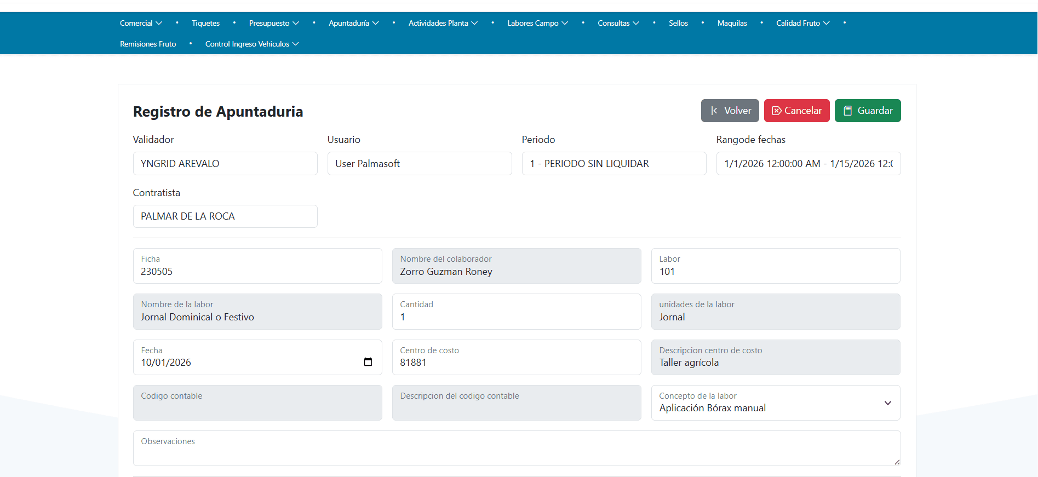Select the Tiquetes menu item

[205, 23]
